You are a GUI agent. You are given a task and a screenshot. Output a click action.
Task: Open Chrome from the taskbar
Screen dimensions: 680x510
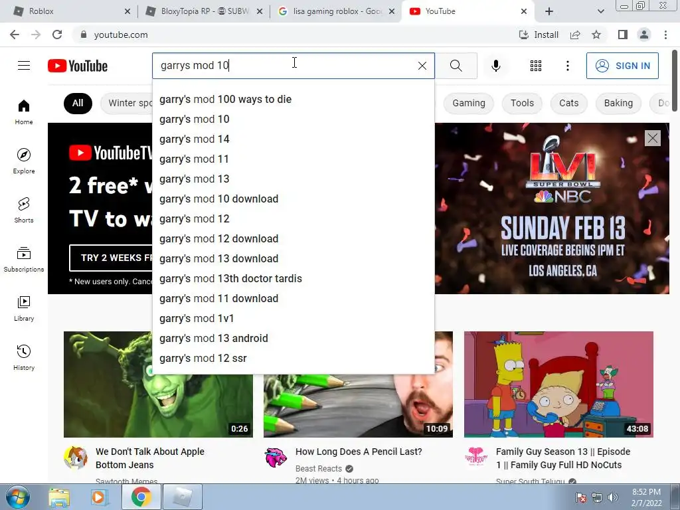coord(141,497)
